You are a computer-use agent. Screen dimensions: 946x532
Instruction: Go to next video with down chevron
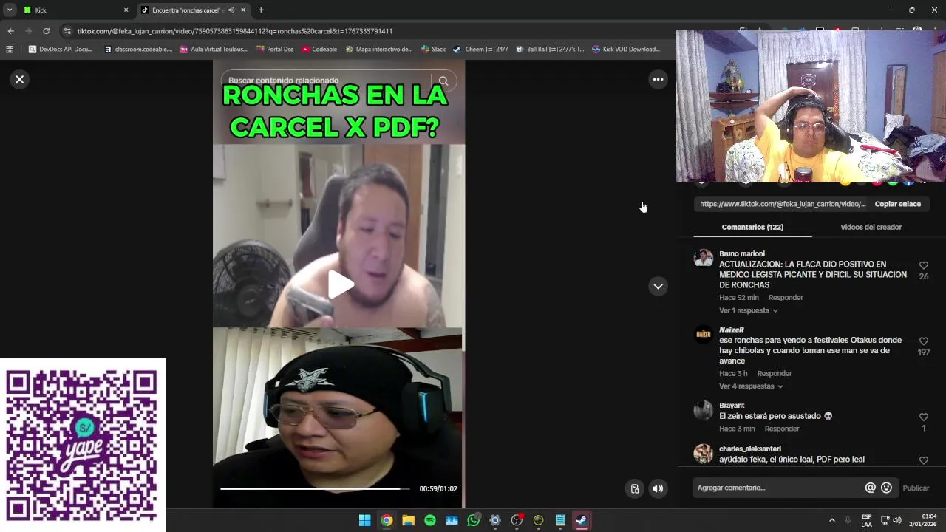(658, 286)
